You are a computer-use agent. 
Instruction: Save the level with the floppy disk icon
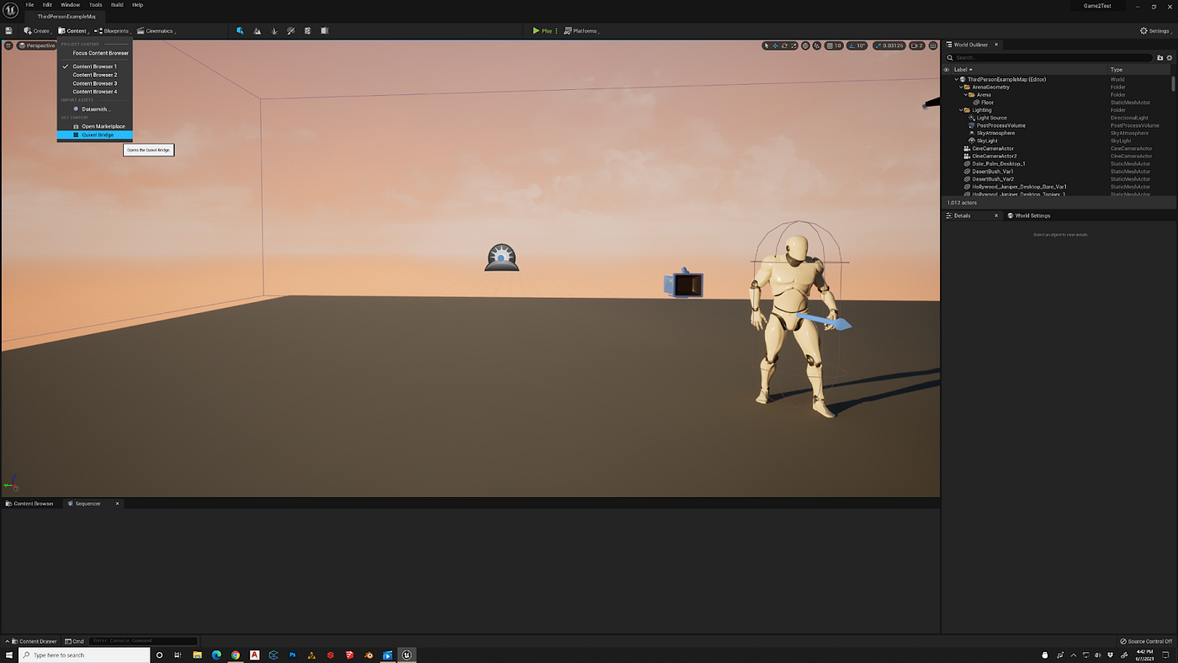point(8,31)
